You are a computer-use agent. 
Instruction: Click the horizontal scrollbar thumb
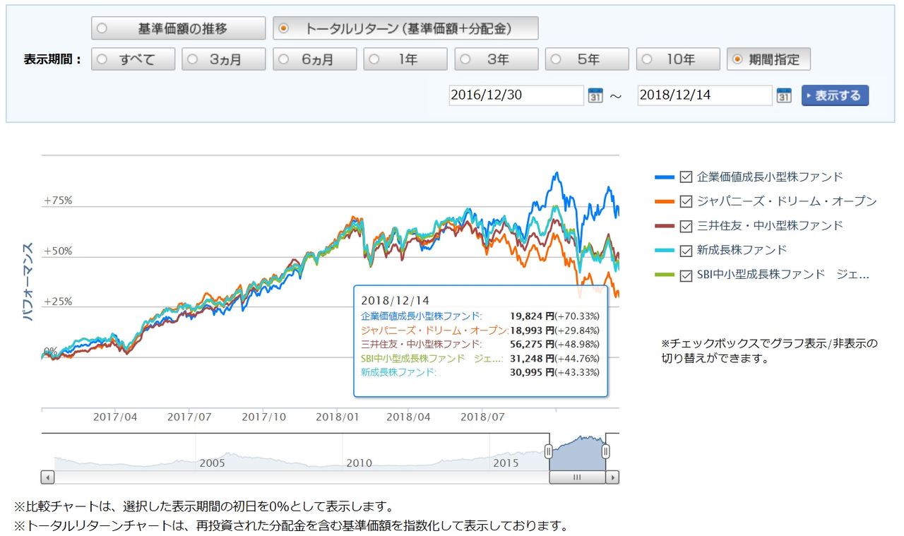(x=577, y=477)
